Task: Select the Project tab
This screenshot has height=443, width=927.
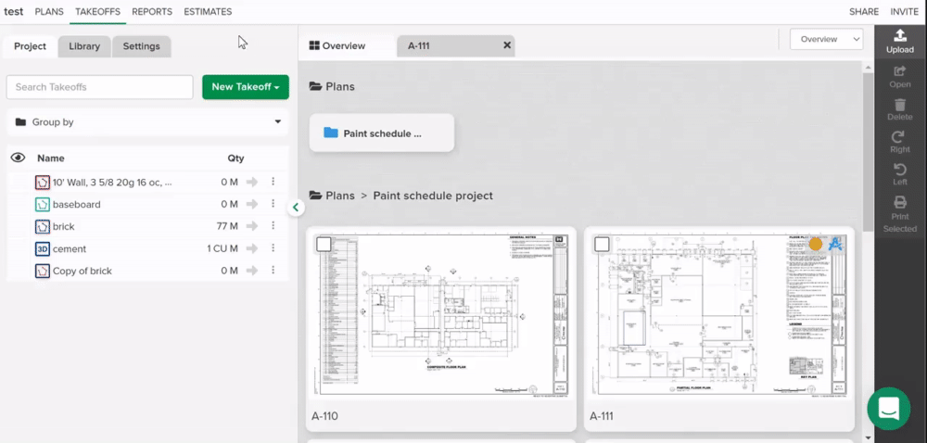Action: coord(31,46)
